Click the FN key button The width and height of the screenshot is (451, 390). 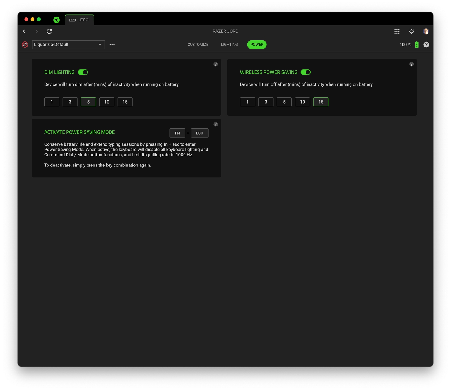[x=177, y=133]
